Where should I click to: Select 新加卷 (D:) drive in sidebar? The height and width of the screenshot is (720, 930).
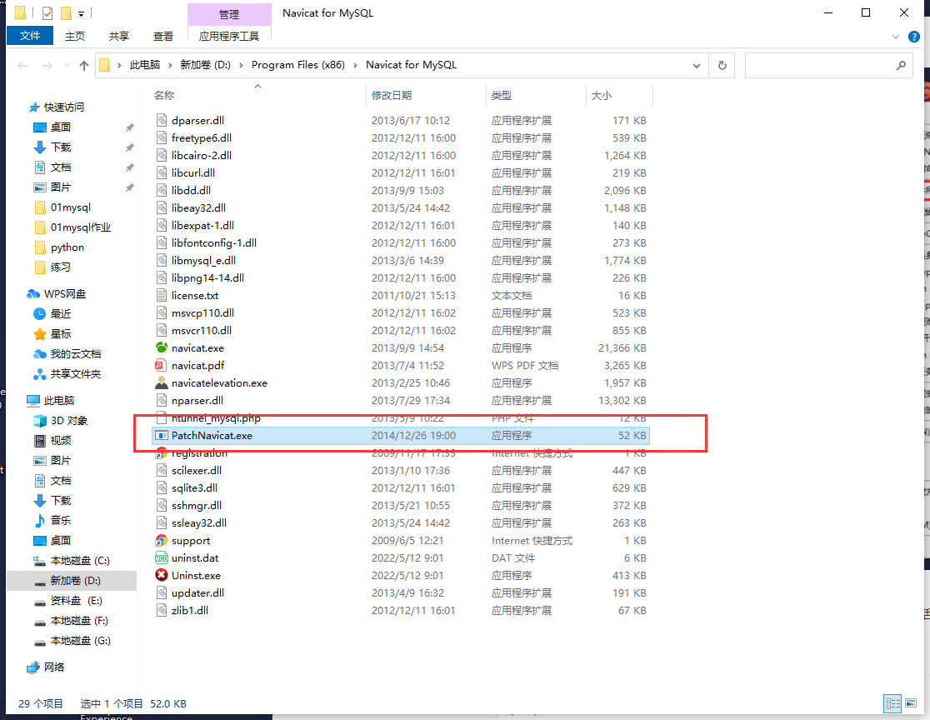(x=72, y=581)
